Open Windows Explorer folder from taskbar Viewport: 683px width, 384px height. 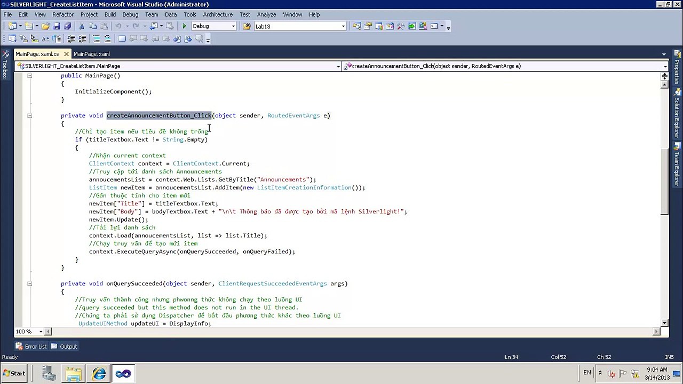(74, 373)
